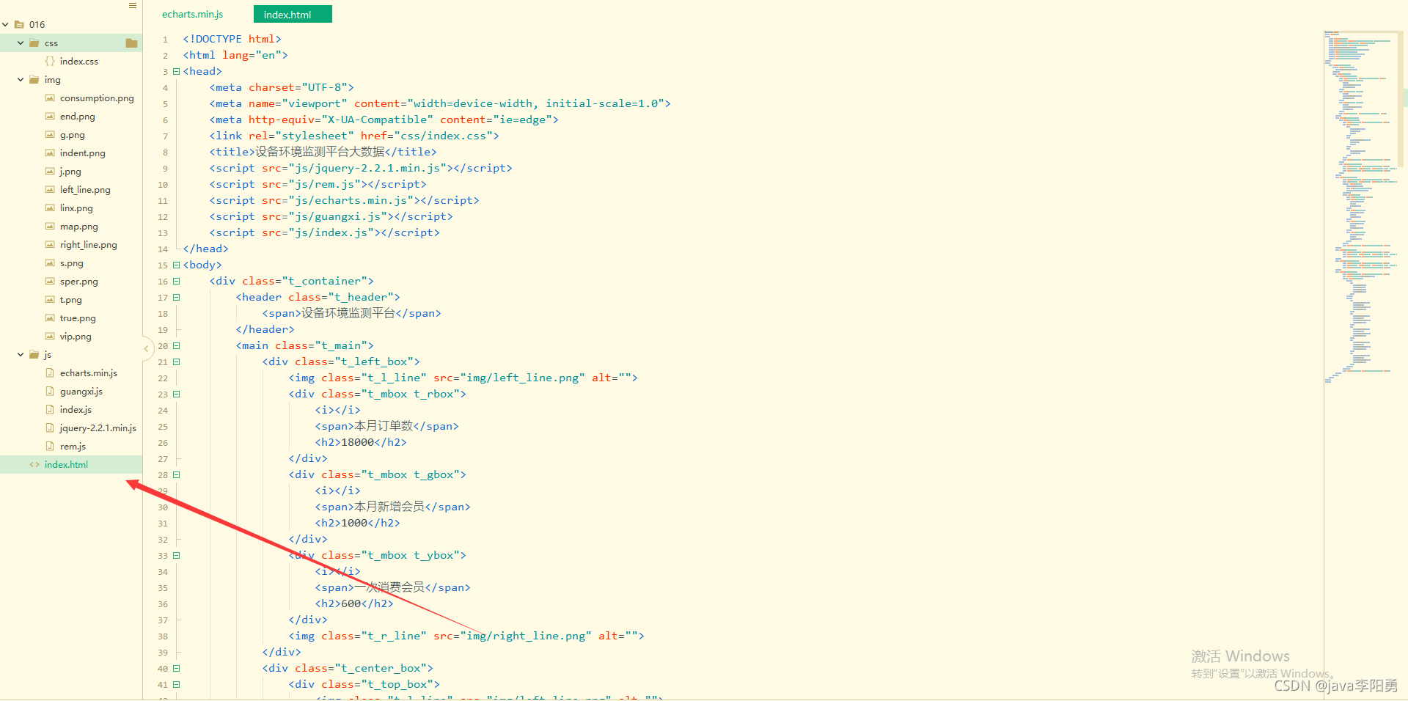This screenshot has width=1408, height=701.
Task: Select end.png in the img folder
Action: tap(77, 117)
